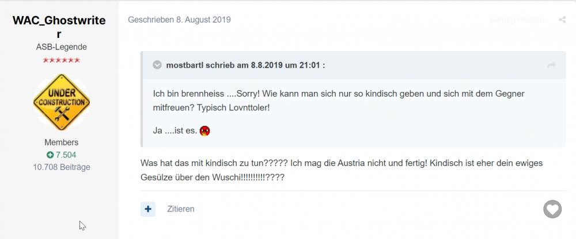Viewport: 576px width, 239px height.
Task: Open original post via quote arrow icon
Action: pyautogui.click(x=551, y=65)
